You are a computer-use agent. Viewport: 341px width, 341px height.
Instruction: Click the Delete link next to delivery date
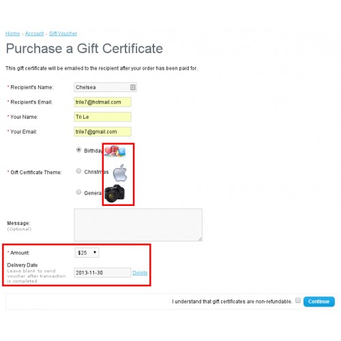click(x=140, y=273)
